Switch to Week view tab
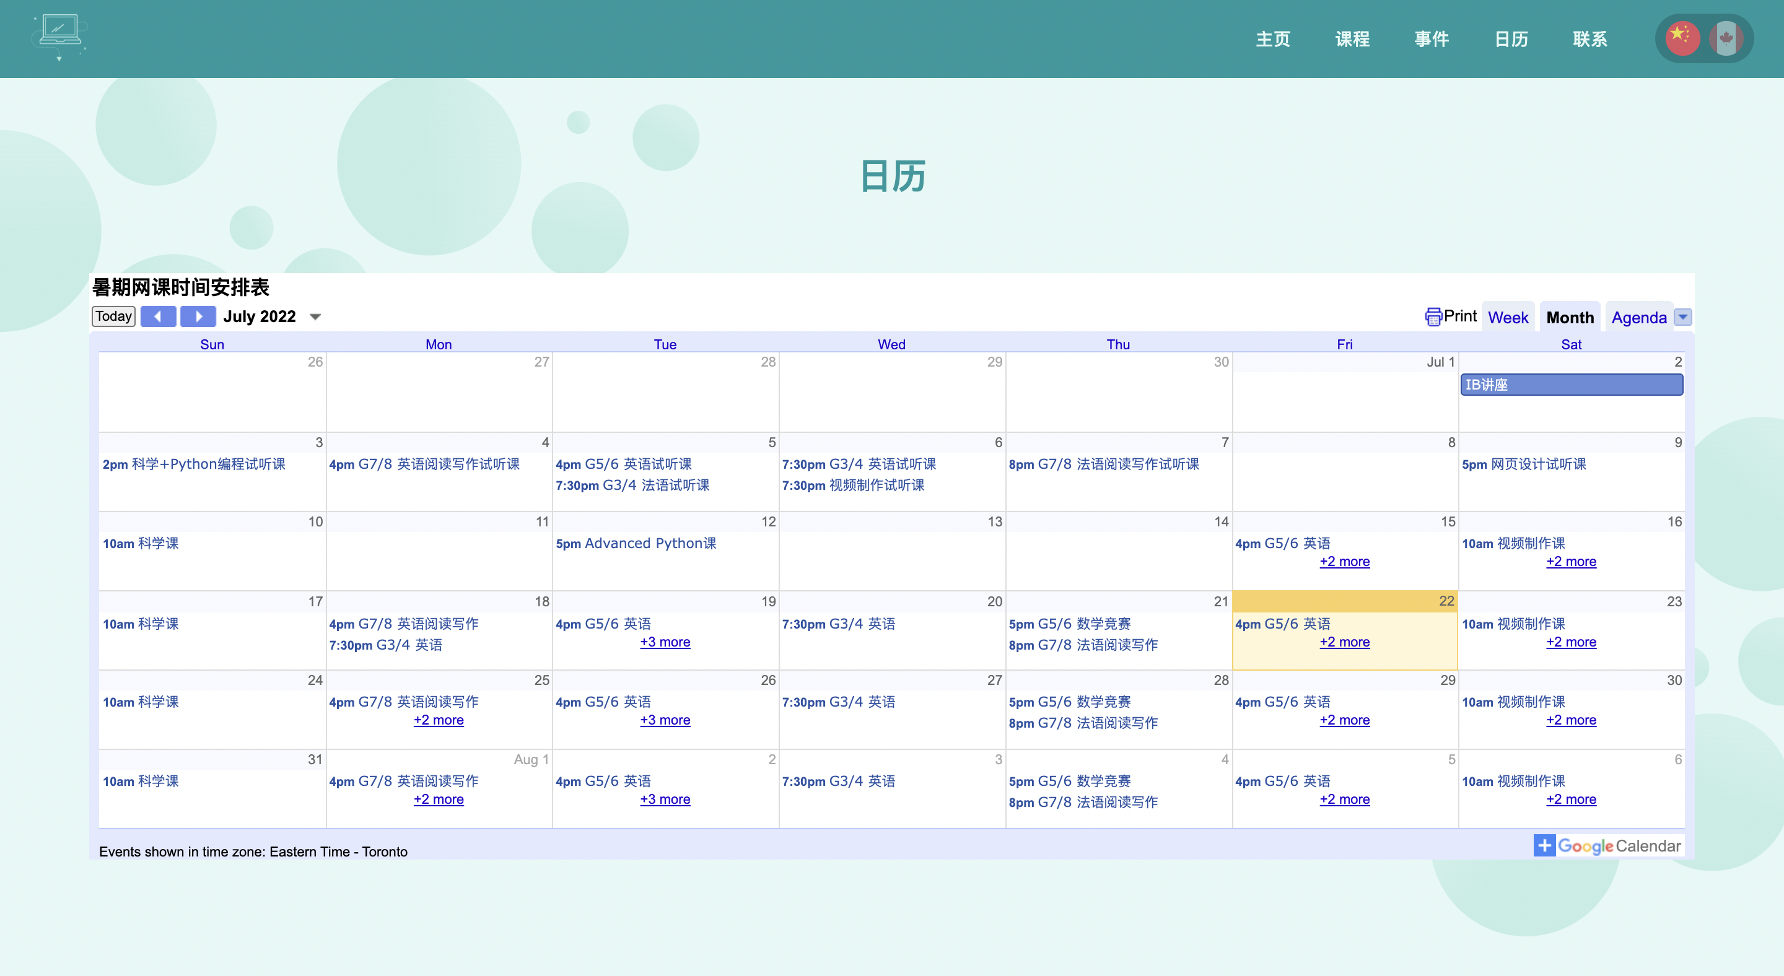This screenshot has width=1784, height=976. tap(1508, 317)
